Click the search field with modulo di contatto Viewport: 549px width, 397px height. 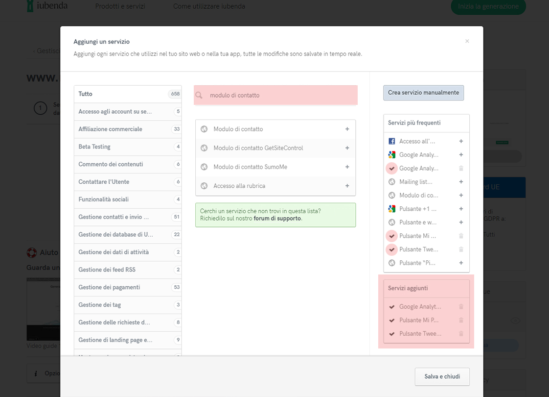[x=275, y=95]
